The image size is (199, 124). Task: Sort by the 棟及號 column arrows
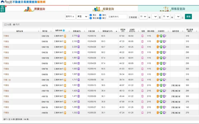click(51, 31)
